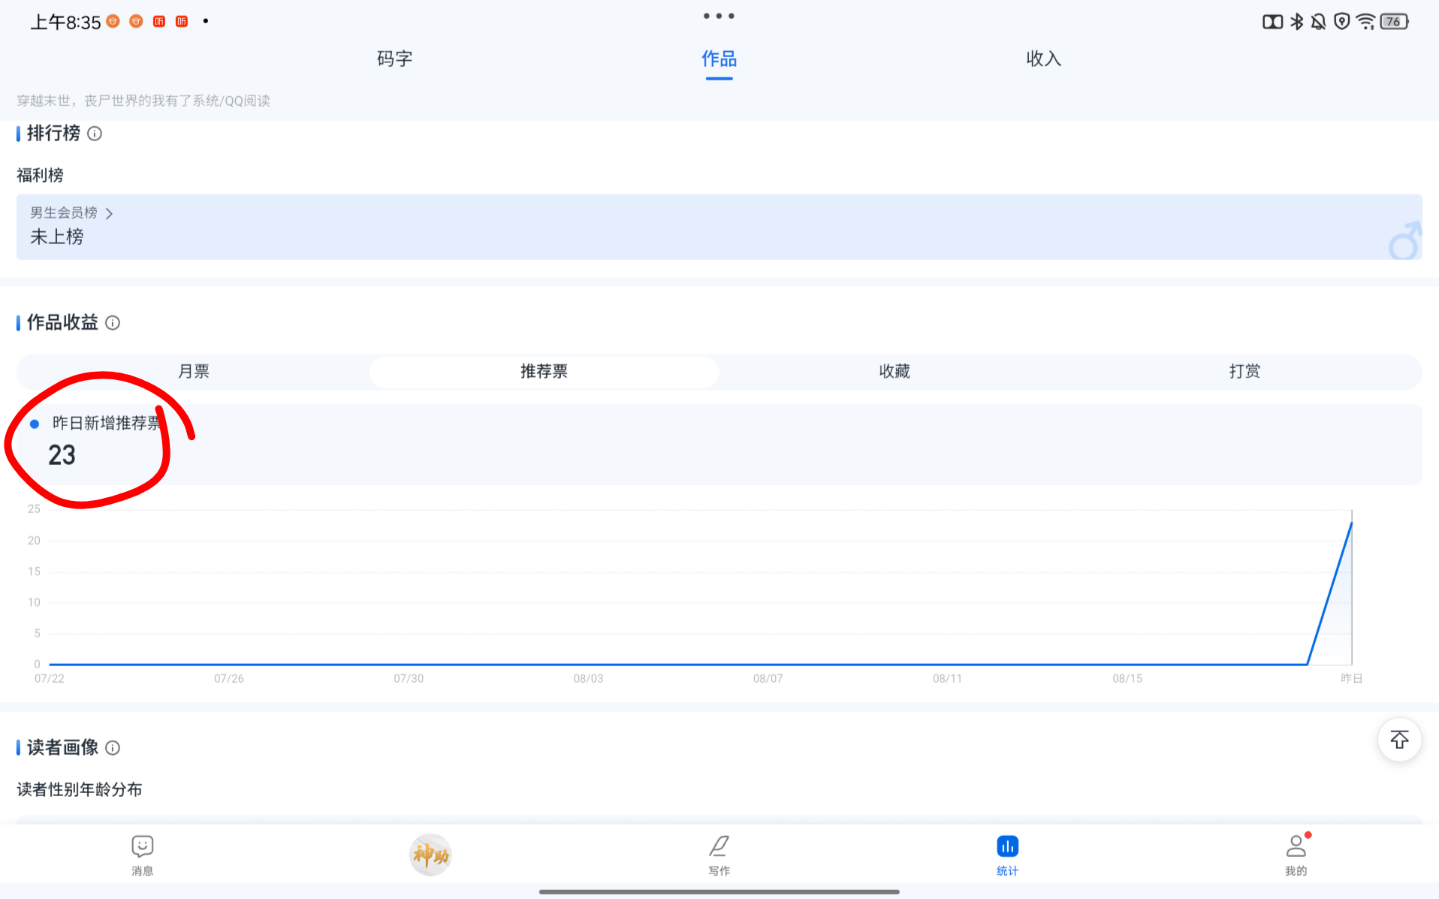Select the 统计 statistics chart icon
Viewport: 1439px width, 899px height.
click(x=1007, y=854)
